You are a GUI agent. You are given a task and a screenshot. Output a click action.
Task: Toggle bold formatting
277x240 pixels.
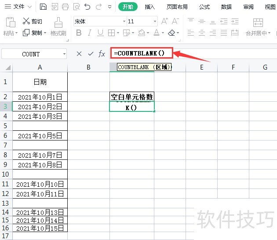[79, 33]
